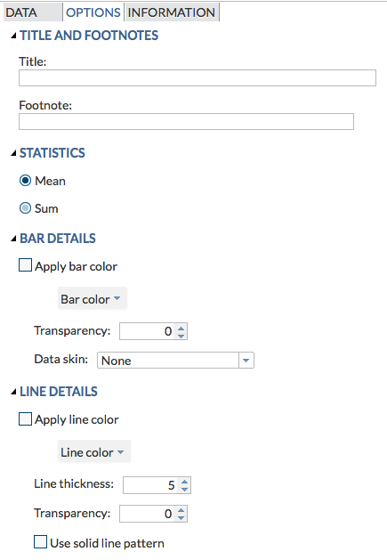Viewport: 387px width, 560px height.
Task: Collapse the Title and Footnotes section
Action: [13, 36]
